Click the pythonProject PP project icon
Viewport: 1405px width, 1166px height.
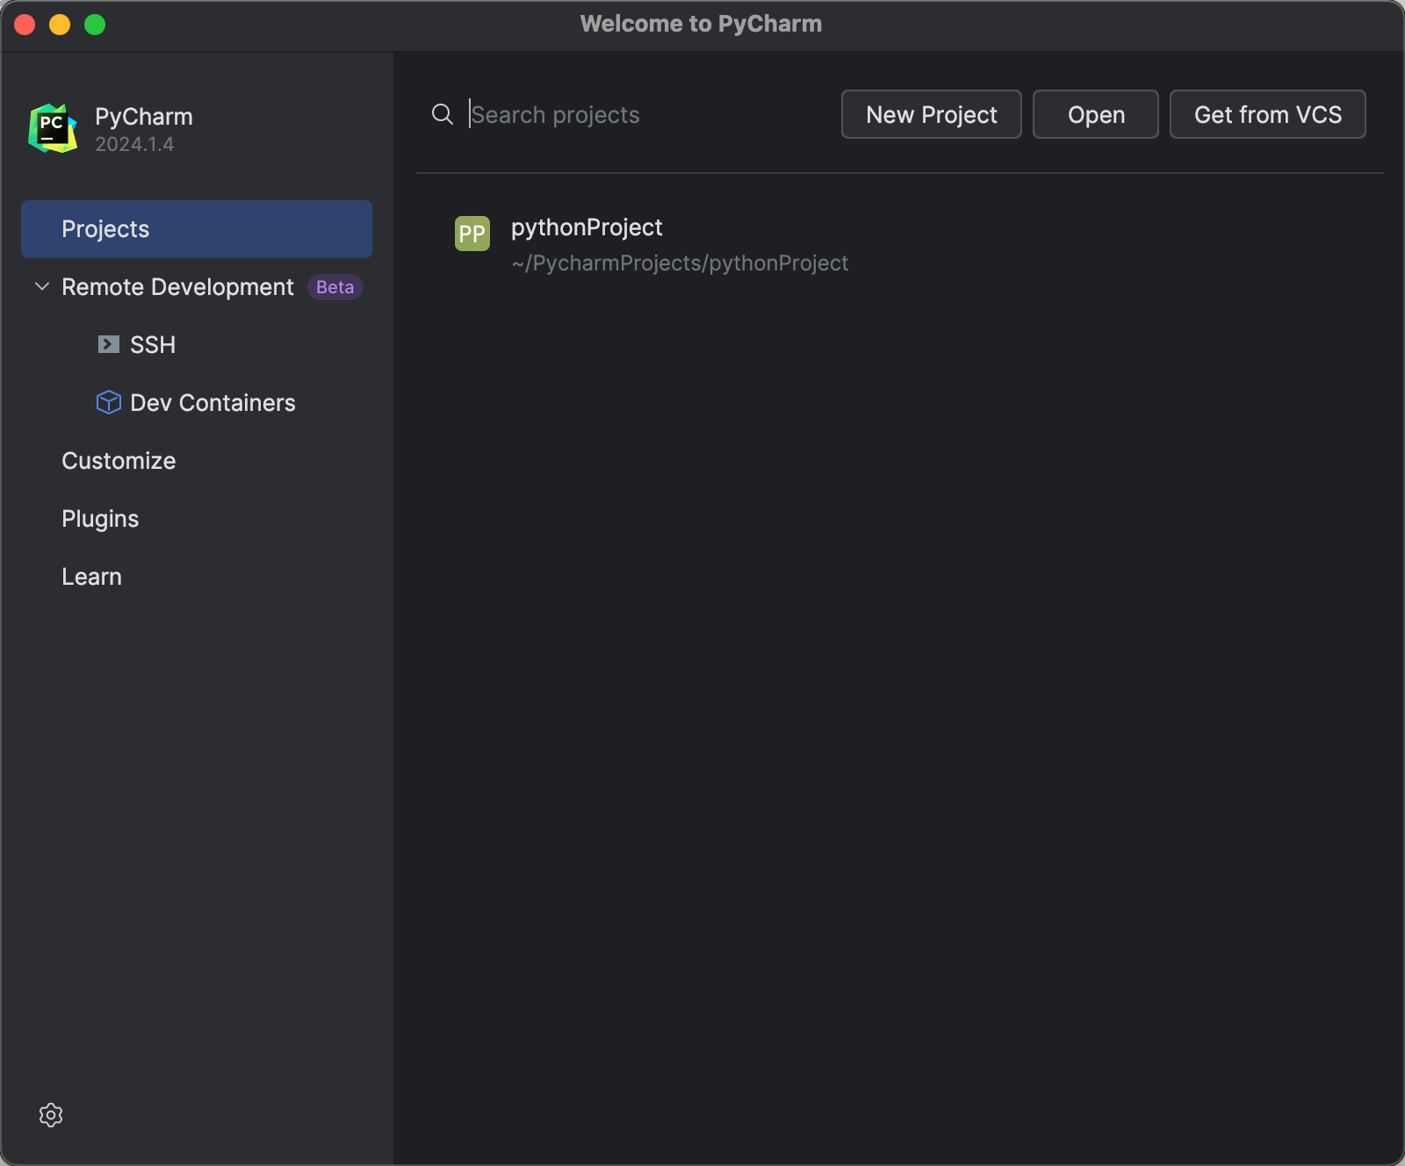(x=472, y=234)
